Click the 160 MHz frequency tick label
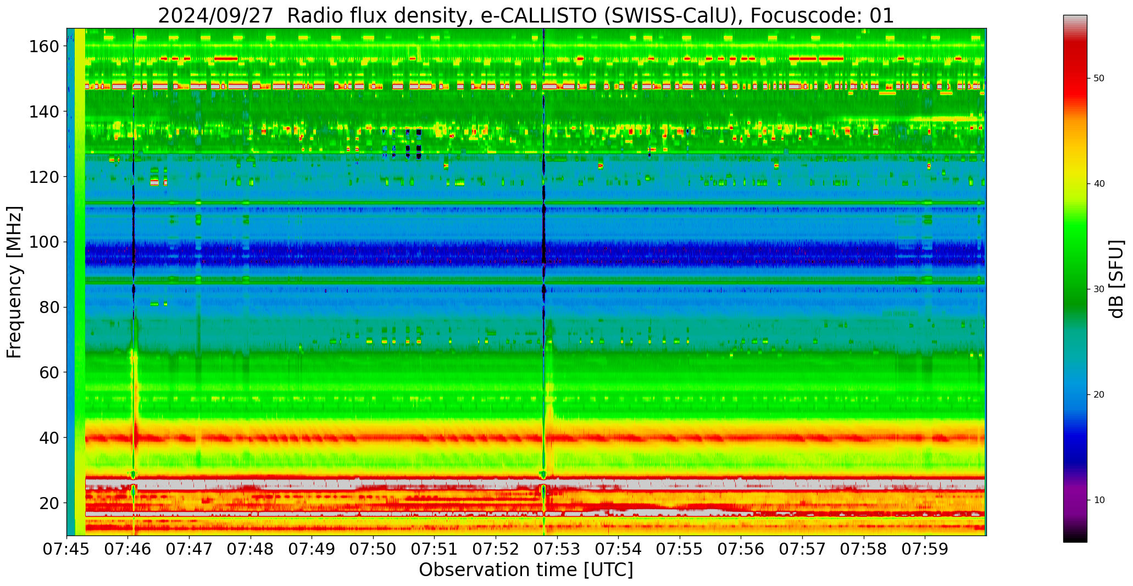 point(44,47)
